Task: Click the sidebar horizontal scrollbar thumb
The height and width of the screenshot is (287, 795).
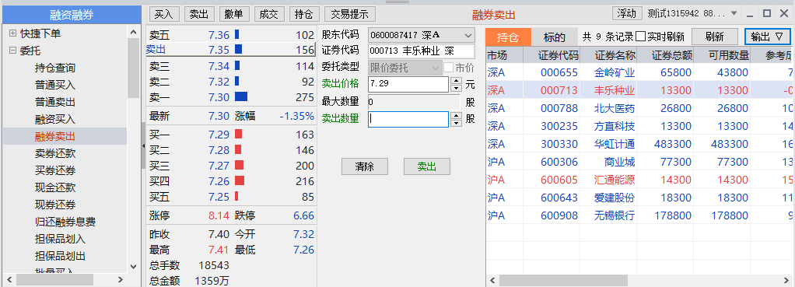Action: (x=54, y=280)
